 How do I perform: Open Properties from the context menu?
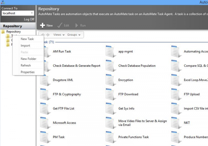click(27, 72)
